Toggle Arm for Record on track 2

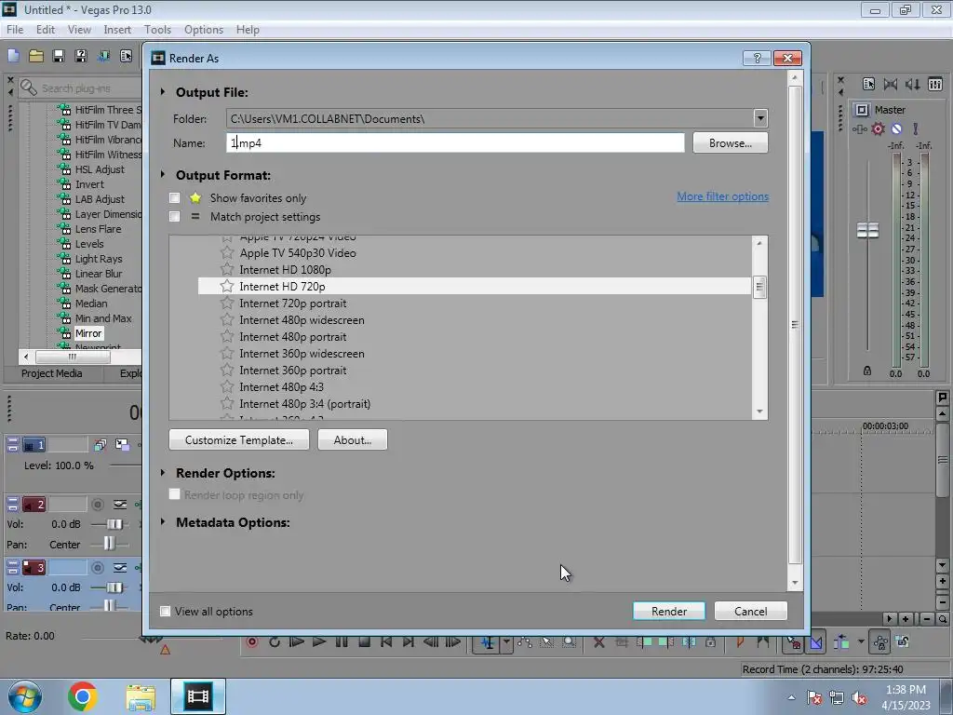pyautogui.click(x=97, y=504)
